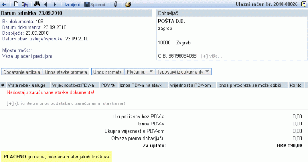
Task: Click the paint palette icon
Action: (x=128, y=4)
